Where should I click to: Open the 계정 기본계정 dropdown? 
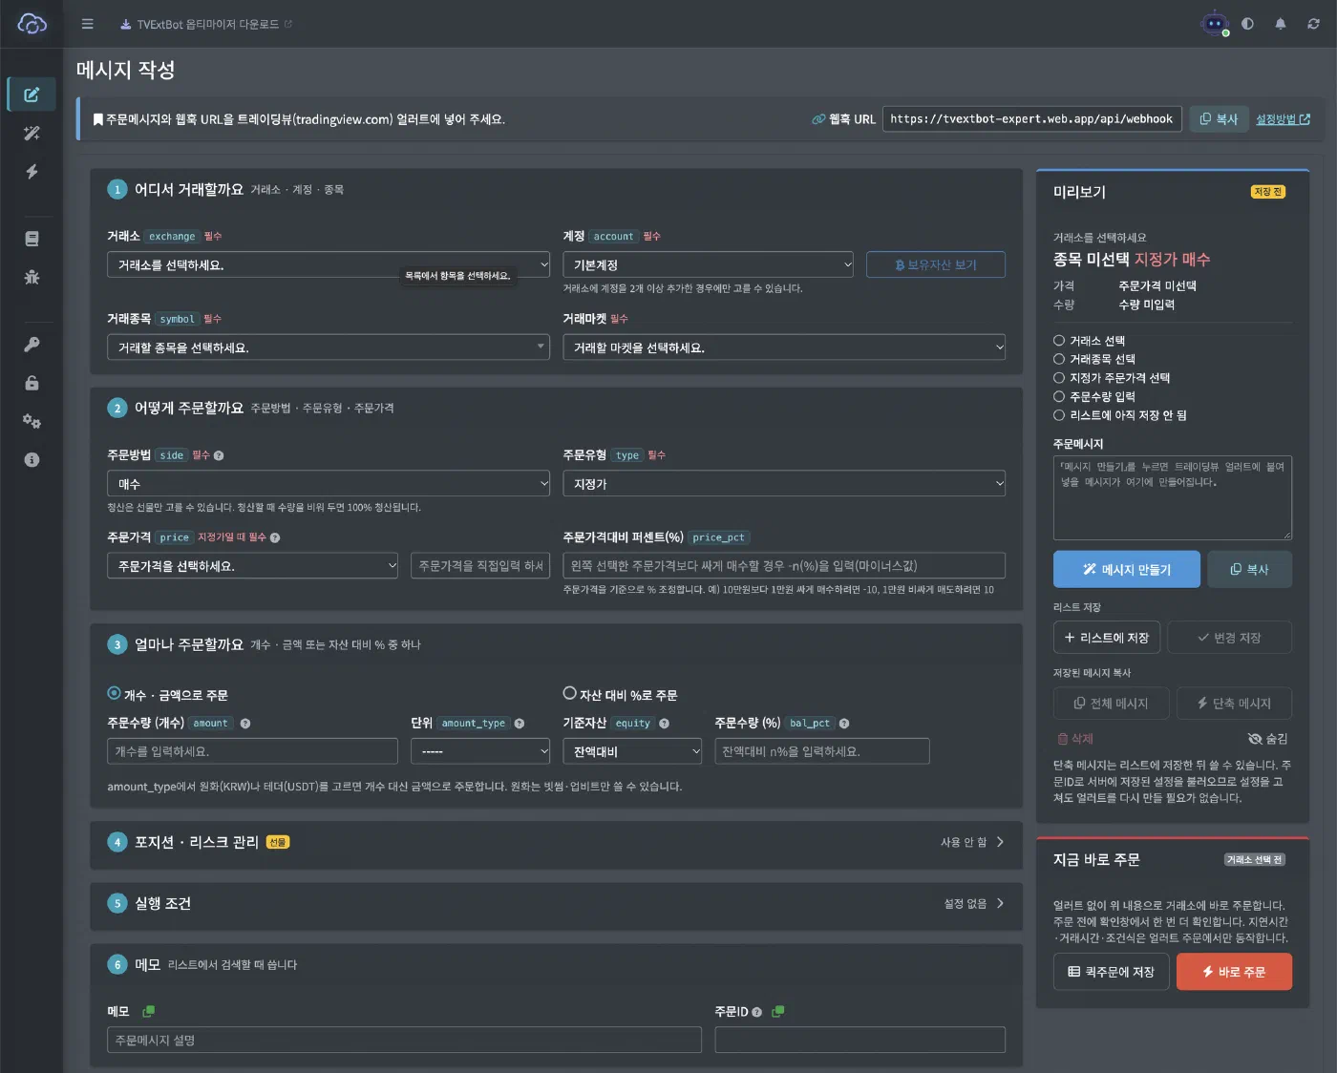pyautogui.click(x=708, y=264)
